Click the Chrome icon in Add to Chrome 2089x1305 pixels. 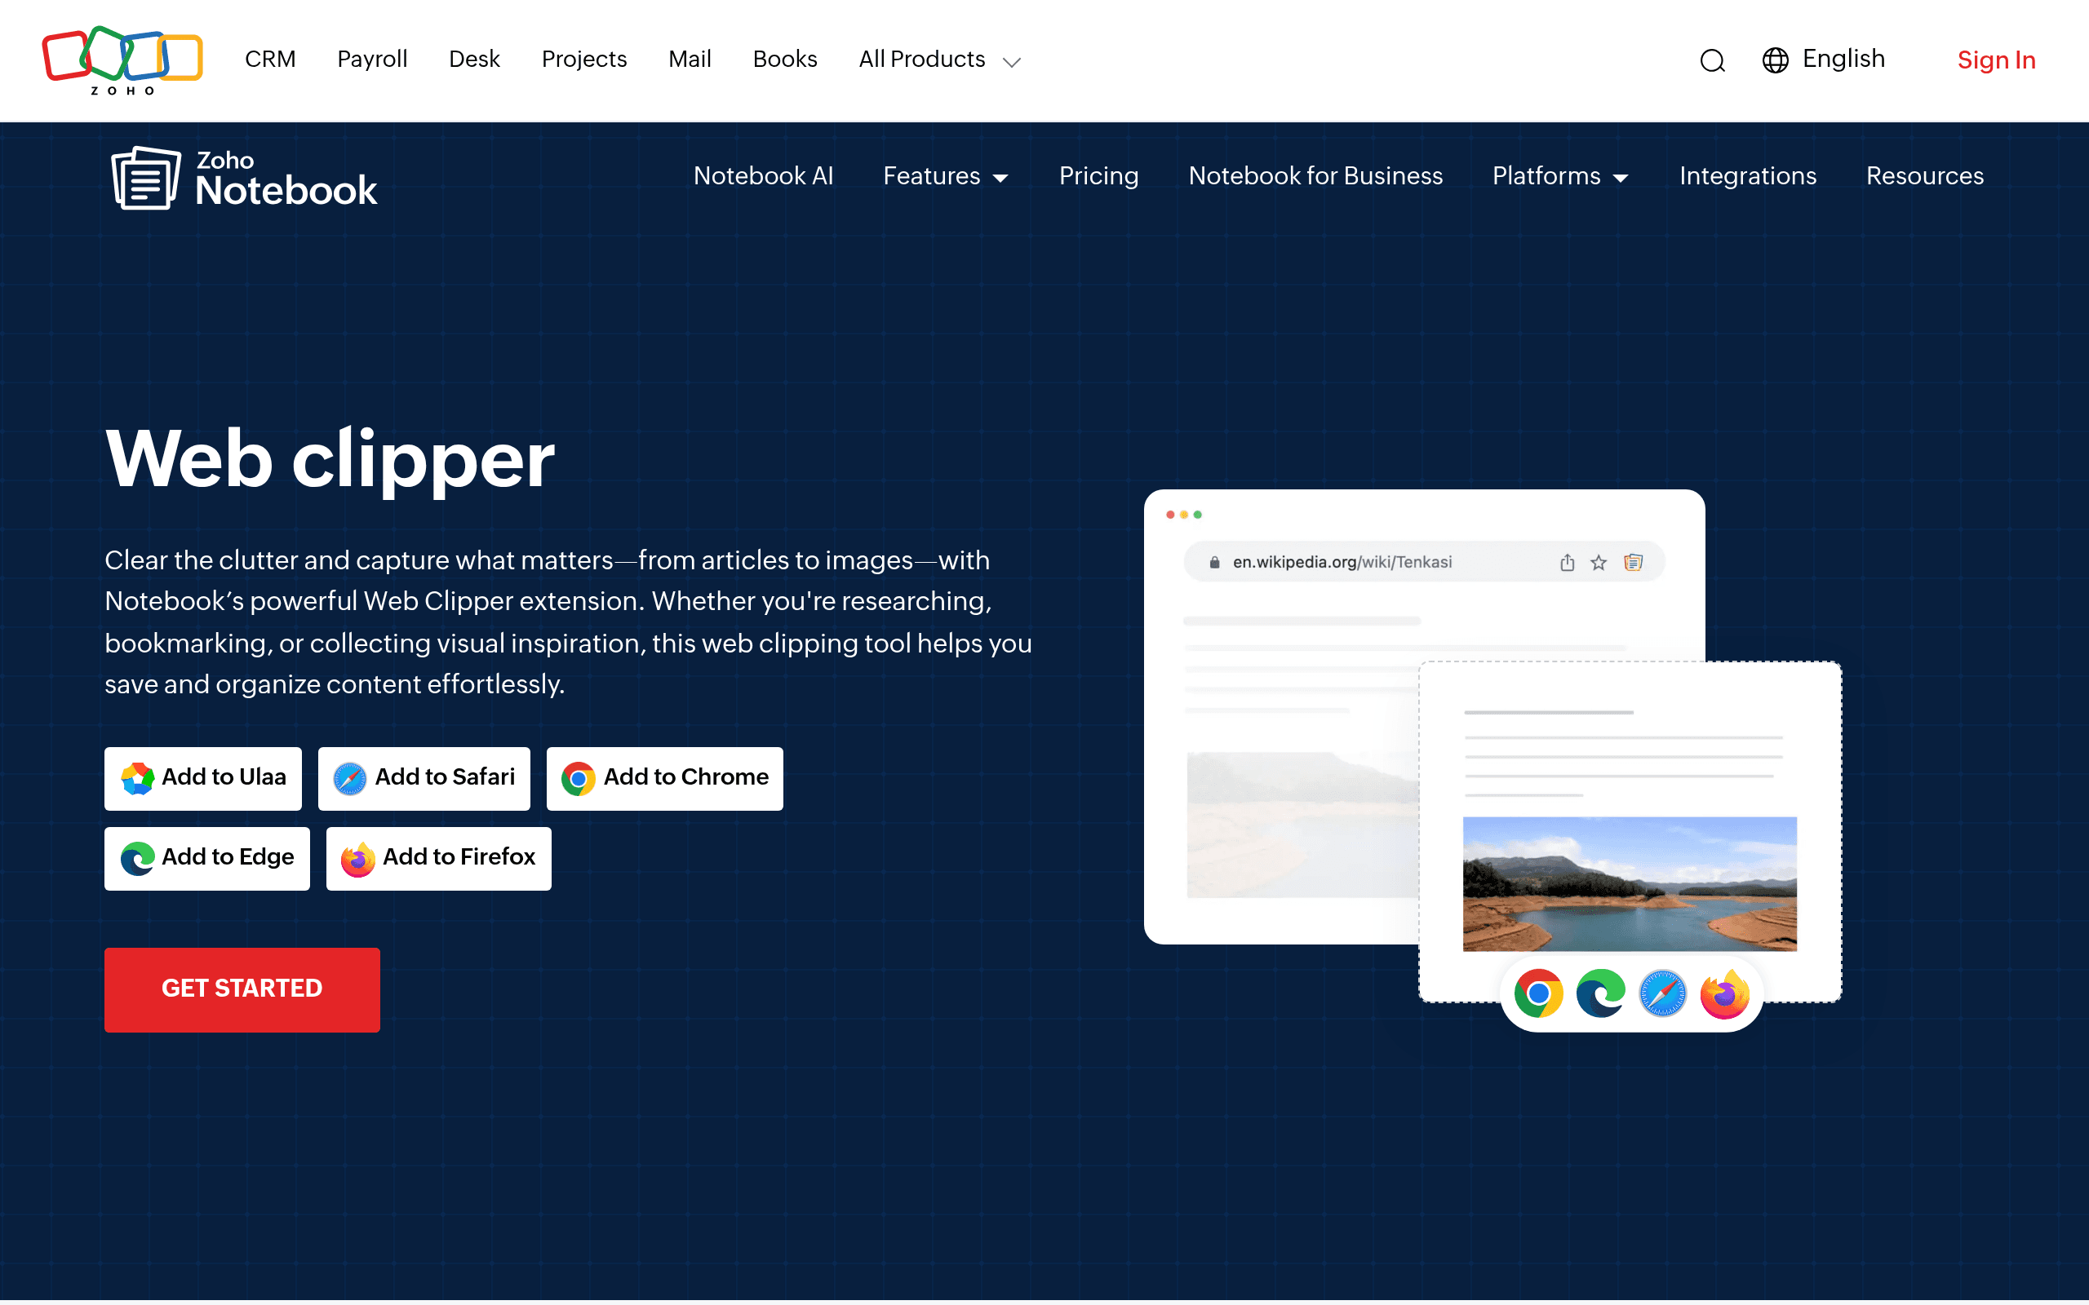(579, 778)
